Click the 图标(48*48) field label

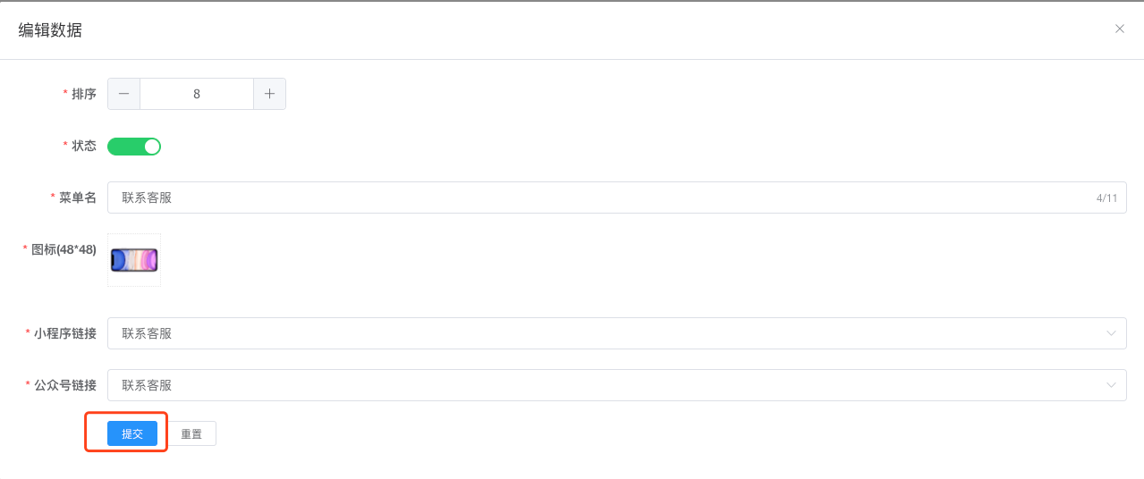64,249
